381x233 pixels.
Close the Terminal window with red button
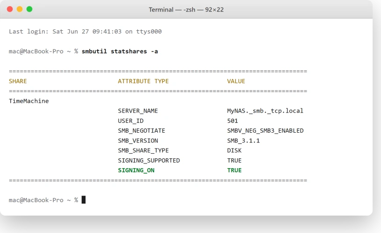point(10,9)
